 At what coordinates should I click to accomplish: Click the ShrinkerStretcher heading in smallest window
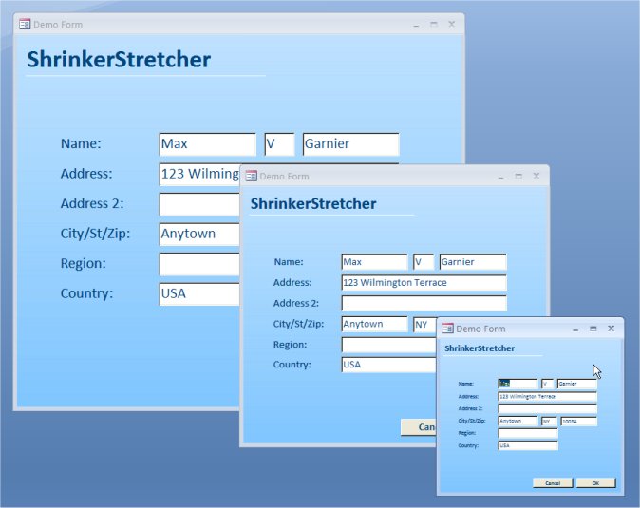(480, 348)
